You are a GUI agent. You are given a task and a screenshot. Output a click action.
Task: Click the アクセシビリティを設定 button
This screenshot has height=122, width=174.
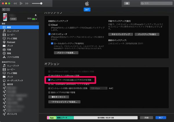pos(64,102)
